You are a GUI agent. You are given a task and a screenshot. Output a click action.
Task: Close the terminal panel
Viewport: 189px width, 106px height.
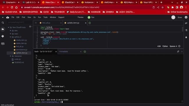click(182, 52)
